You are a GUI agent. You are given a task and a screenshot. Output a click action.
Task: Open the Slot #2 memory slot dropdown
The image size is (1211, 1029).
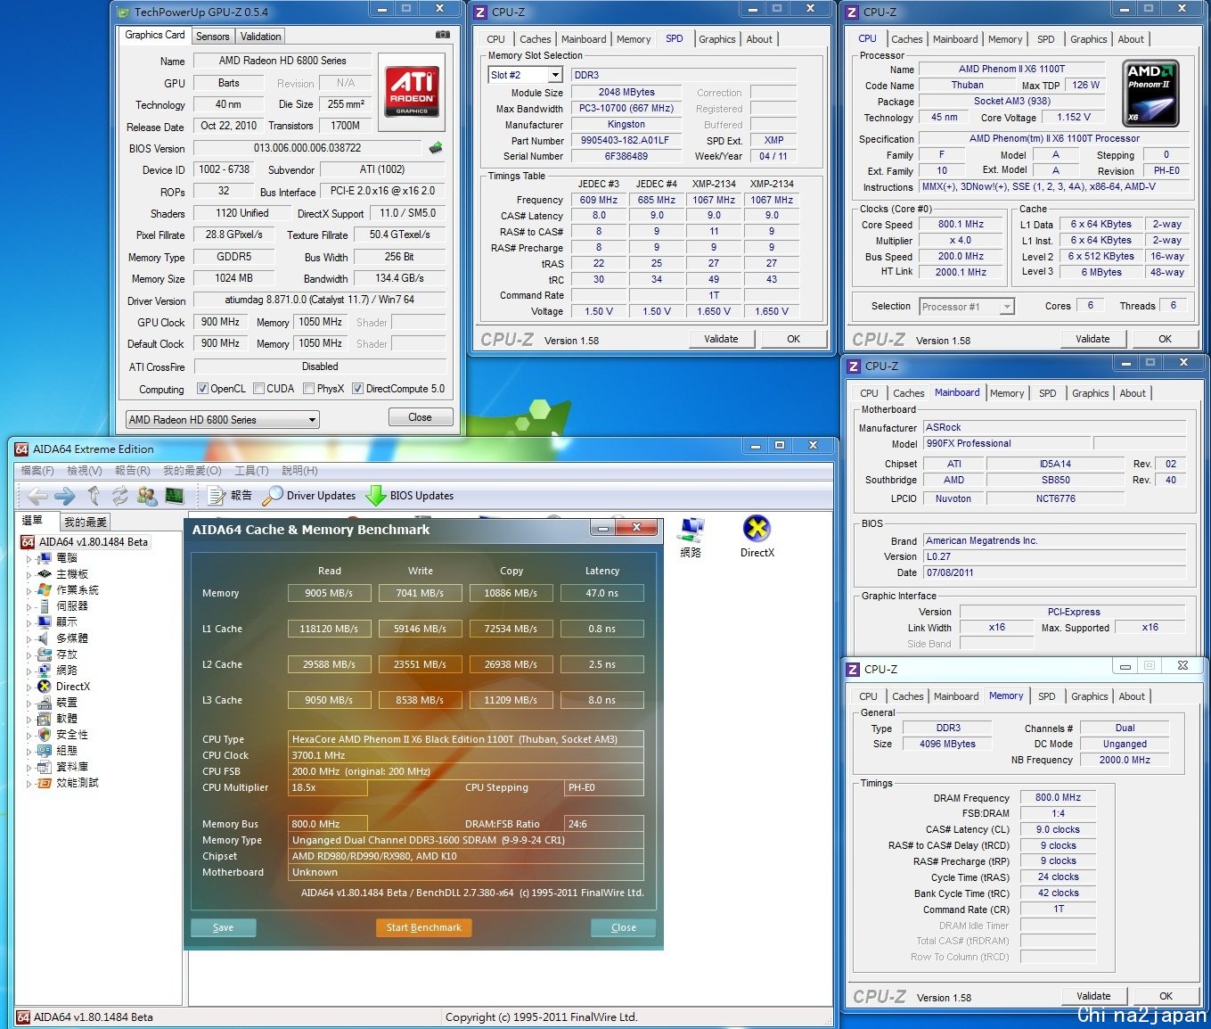coord(525,75)
